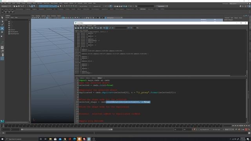Activate the Paint Selection tool
Image resolution: width=251 pixels, height=141 pixels.
point(2,25)
